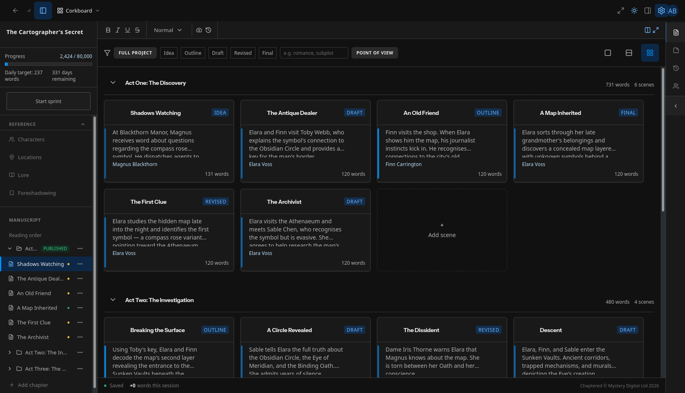Select the Full Project filter
This screenshot has width=685, height=393.
[135, 53]
